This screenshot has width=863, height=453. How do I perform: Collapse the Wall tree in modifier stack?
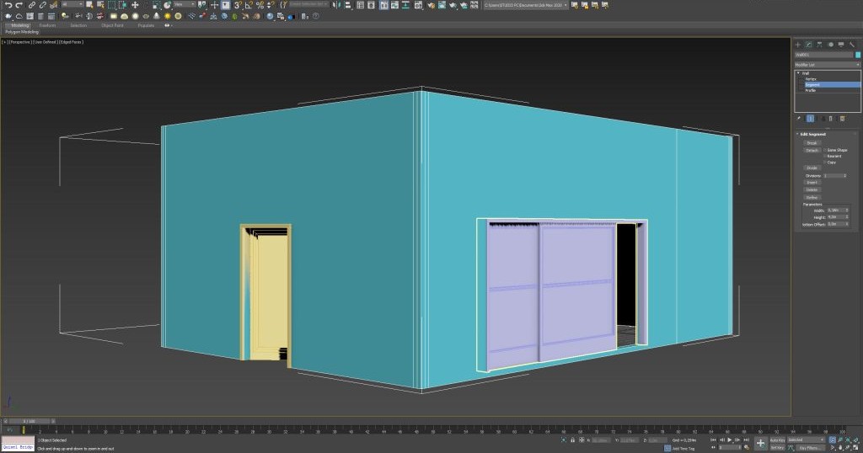tap(799, 73)
